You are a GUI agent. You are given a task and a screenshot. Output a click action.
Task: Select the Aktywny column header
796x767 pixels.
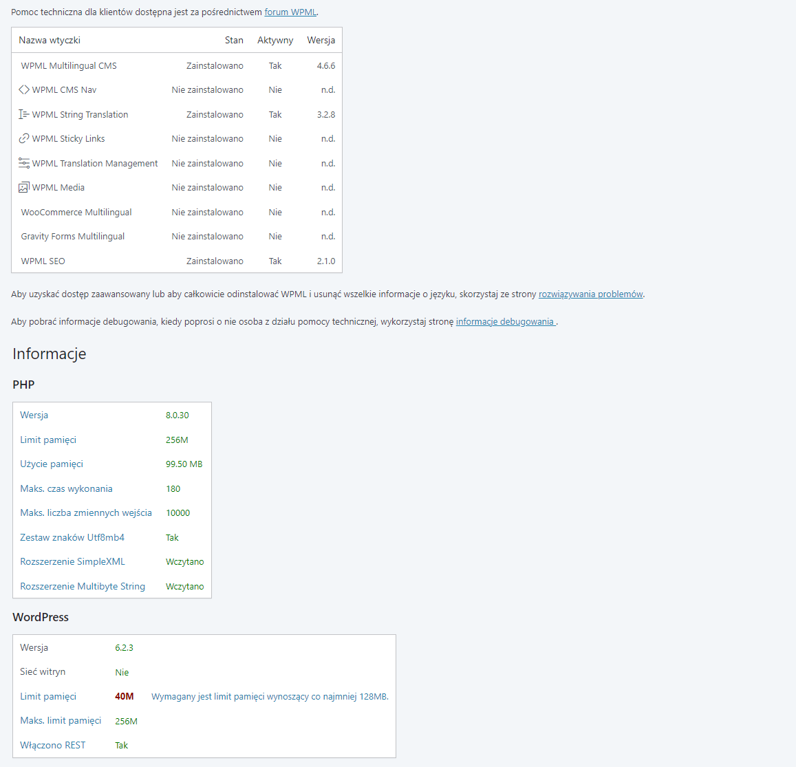275,40
